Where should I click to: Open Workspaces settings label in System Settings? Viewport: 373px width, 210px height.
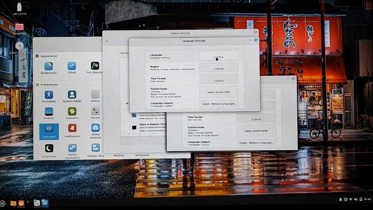(142, 155)
